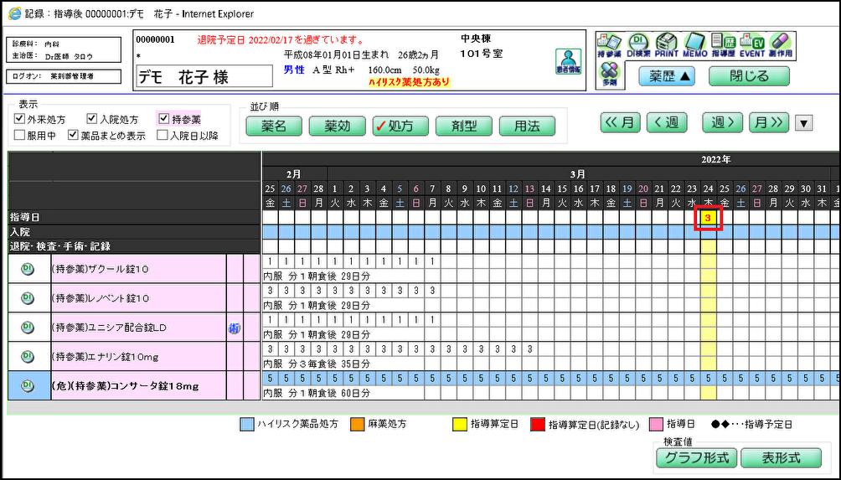Open the EVENT icon

click(x=752, y=45)
